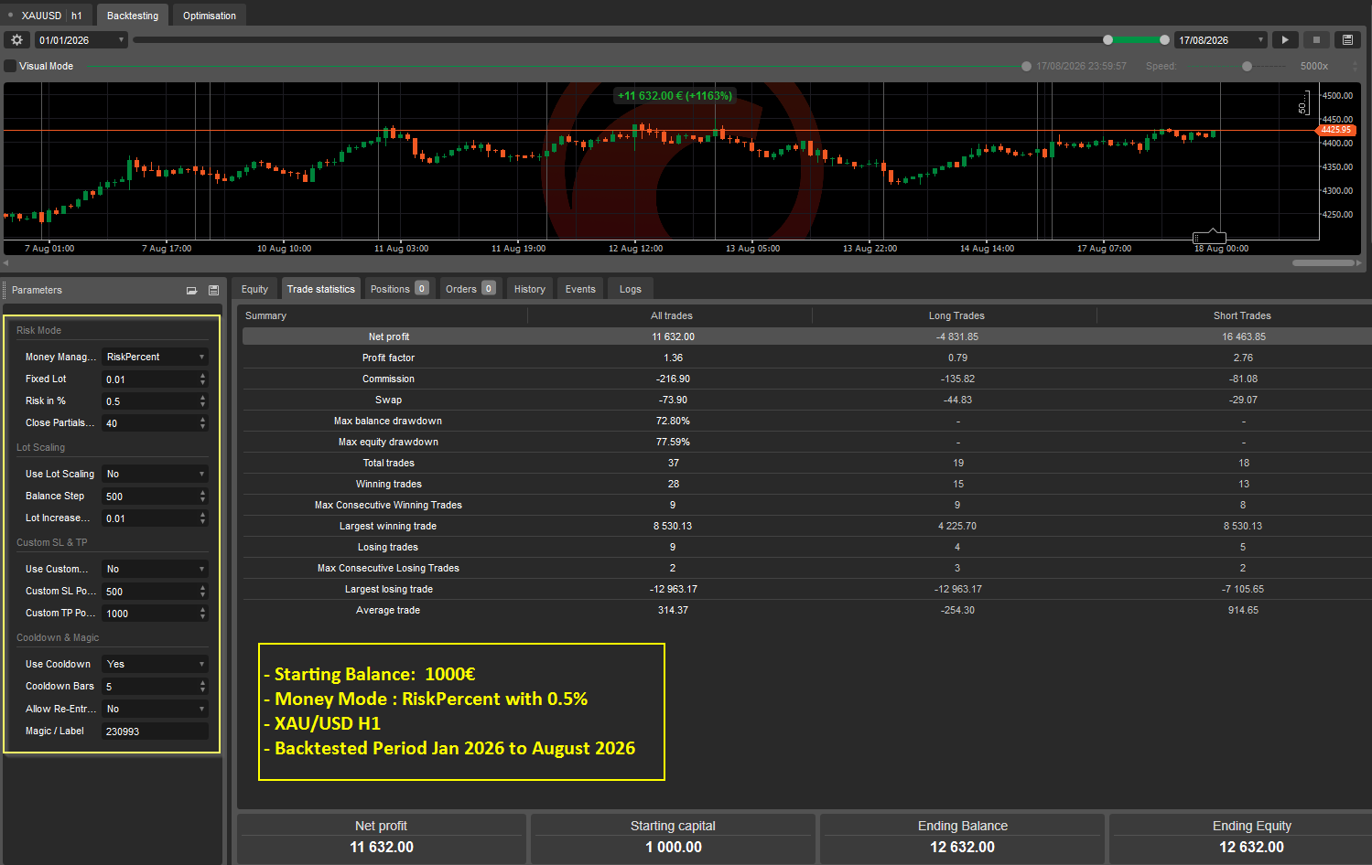Click the Starting capital value 1 000.00
Screen dimensions: 1372x865
[x=674, y=847]
